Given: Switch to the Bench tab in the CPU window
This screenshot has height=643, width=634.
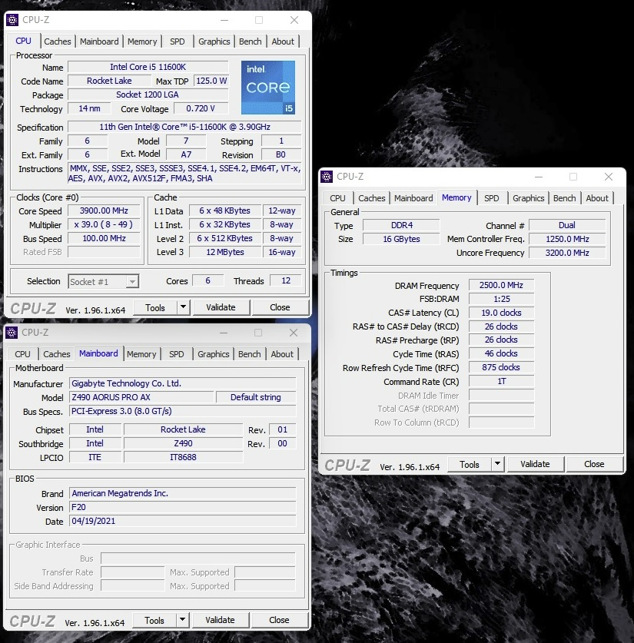Looking at the screenshot, I should click(251, 41).
